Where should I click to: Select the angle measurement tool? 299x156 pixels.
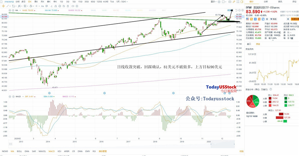tap(52, 6)
